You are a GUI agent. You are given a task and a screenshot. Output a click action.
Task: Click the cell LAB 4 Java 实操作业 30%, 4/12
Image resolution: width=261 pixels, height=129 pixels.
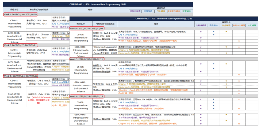(x=105, y=36)
